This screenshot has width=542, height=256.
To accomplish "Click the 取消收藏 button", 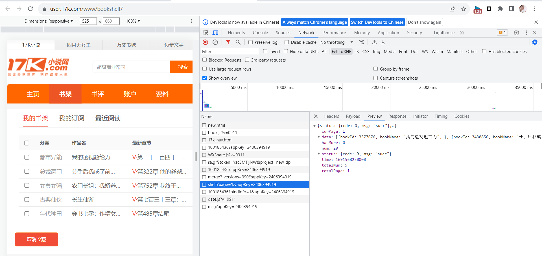I will click(x=36, y=239).
